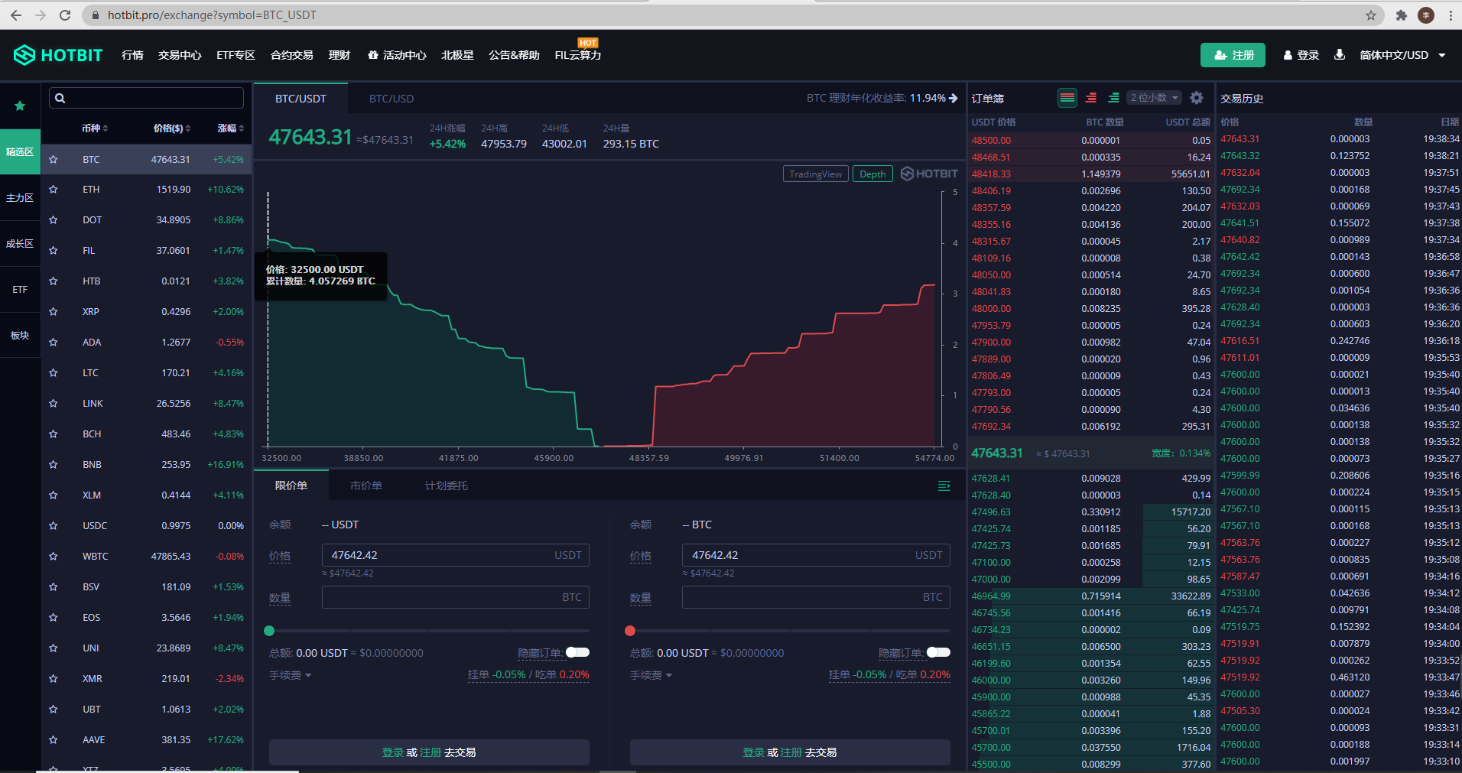Viewport: 1462px width, 773px height.
Task: Open the activity center menu
Action: (397, 55)
